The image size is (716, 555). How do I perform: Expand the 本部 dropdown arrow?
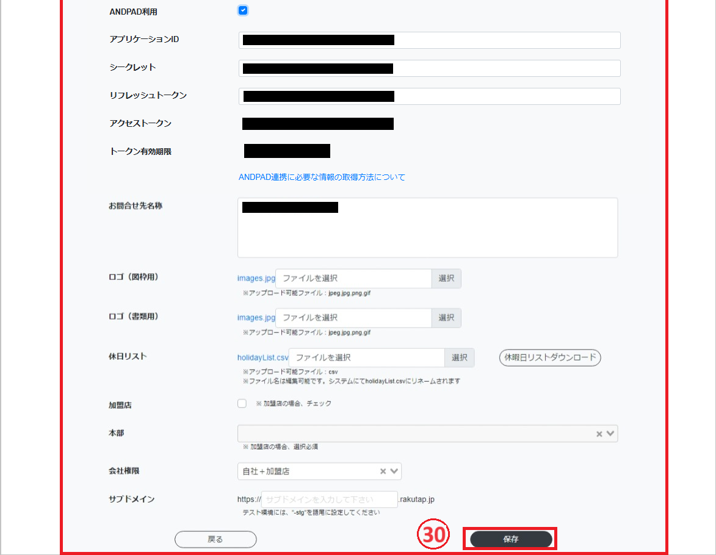pyautogui.click(x=610, y=434)
